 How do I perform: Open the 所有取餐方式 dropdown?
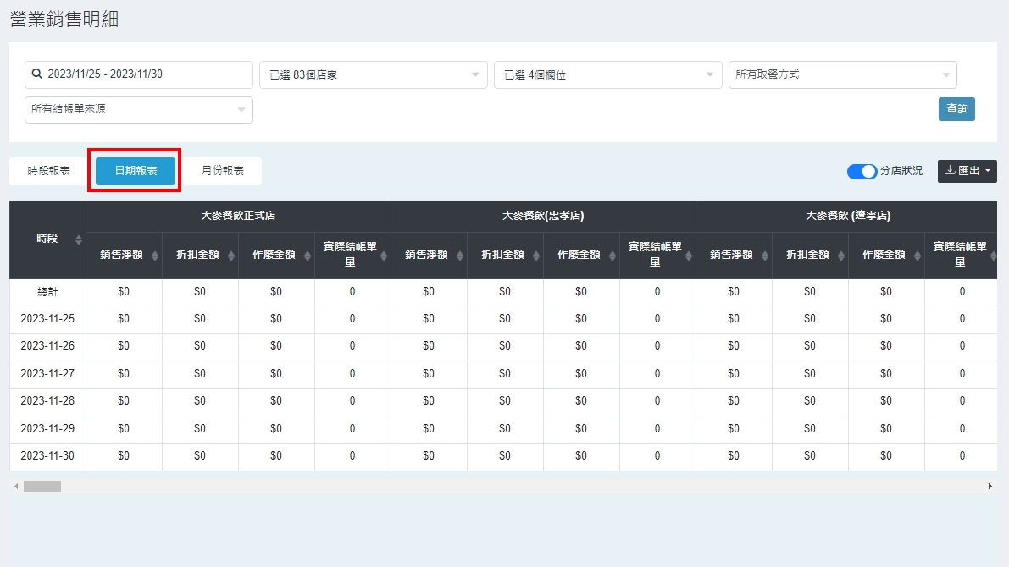pos(842,75)
